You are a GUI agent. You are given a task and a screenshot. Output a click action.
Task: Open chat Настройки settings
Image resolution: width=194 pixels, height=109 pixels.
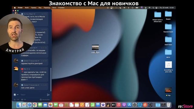tap(45, 100)
